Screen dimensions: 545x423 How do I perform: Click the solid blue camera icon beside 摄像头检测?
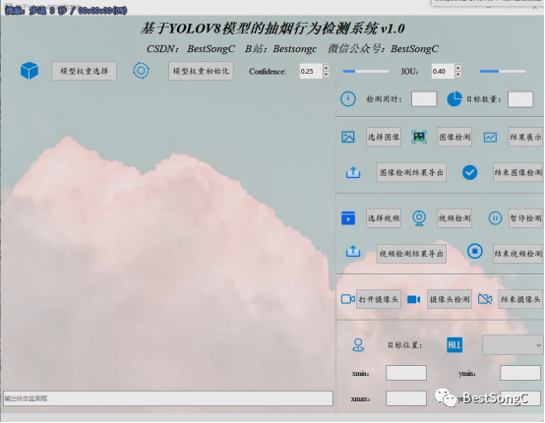[x=413, y=299]
